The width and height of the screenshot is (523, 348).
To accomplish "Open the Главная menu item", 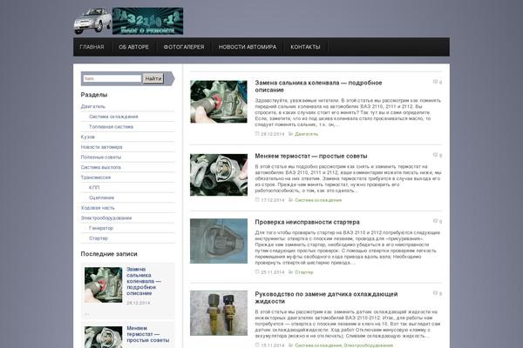I will [92, 47].
